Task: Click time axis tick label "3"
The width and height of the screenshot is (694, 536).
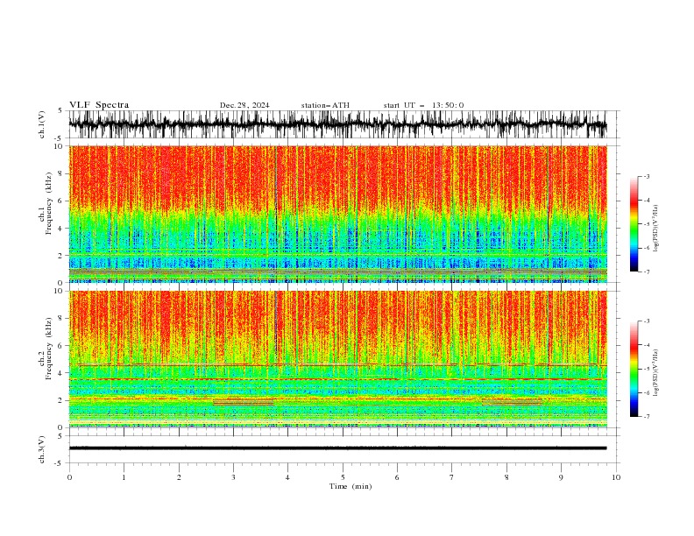Action: coord(234,477)
